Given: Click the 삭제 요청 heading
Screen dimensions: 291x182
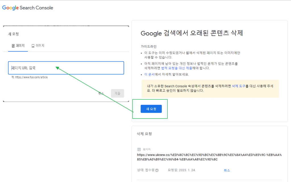Looking at the screenshot, I should click(x=144, y=134).
